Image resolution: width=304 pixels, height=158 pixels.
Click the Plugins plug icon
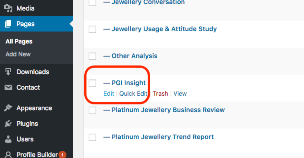[8, 124]
